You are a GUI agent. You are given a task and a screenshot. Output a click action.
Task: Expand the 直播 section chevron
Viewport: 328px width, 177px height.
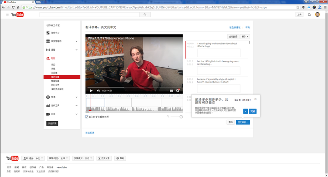click(x=77, y=50)
